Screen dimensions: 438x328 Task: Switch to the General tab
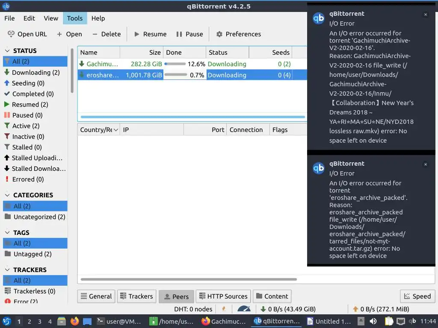pos(96,296)
